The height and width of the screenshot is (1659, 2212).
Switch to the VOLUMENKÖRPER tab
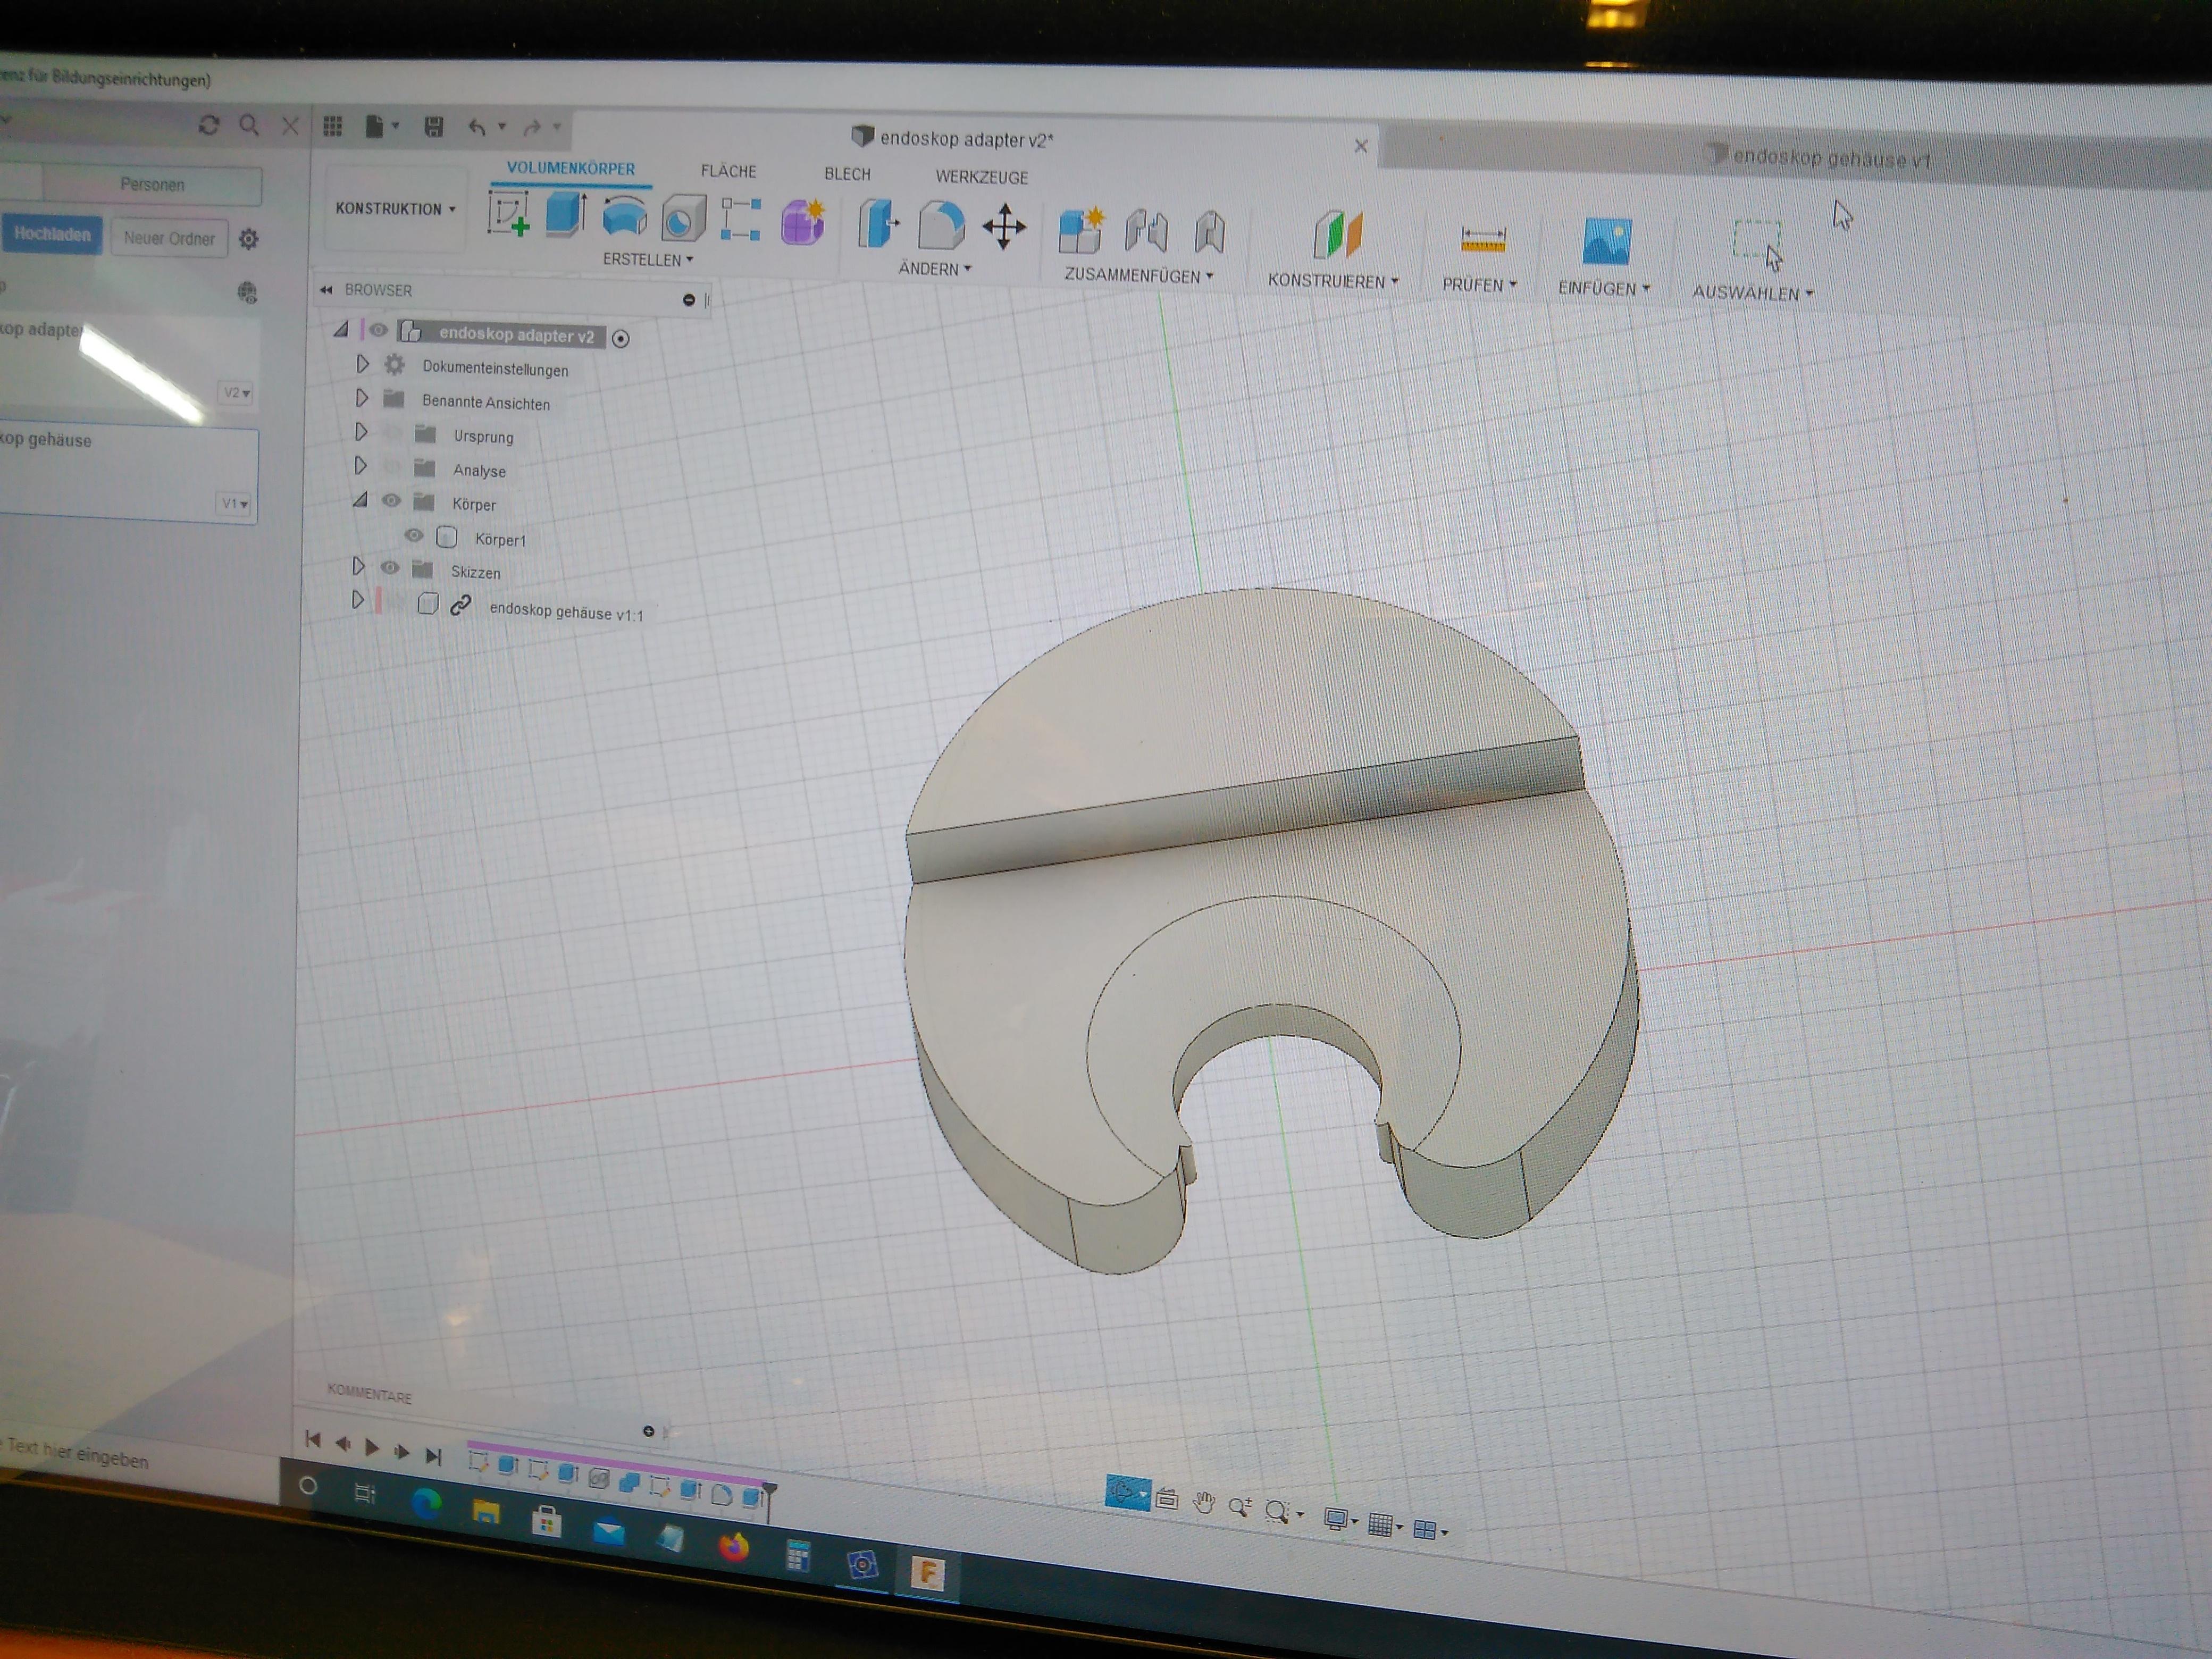(x=570, y=168)
